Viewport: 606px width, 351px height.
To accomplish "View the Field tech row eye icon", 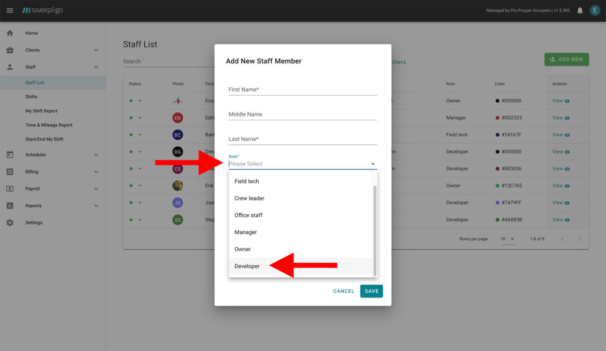I will [567, 135].
